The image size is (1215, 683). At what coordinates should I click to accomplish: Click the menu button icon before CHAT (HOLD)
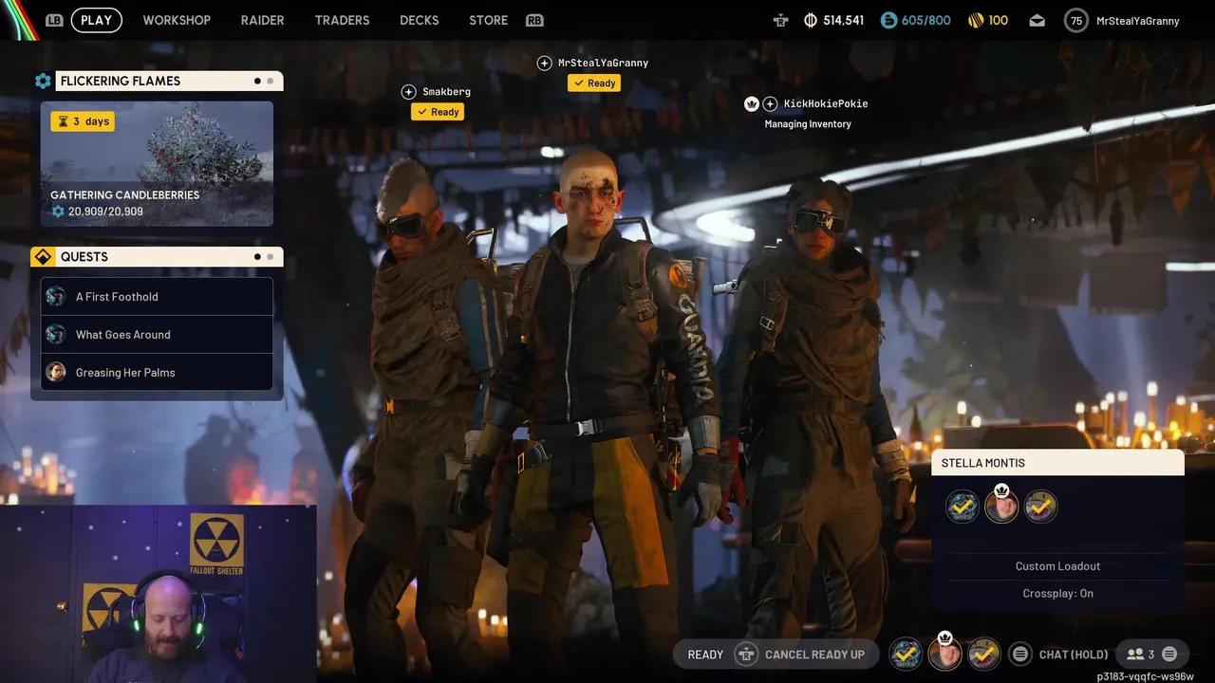pos(1020,654)
